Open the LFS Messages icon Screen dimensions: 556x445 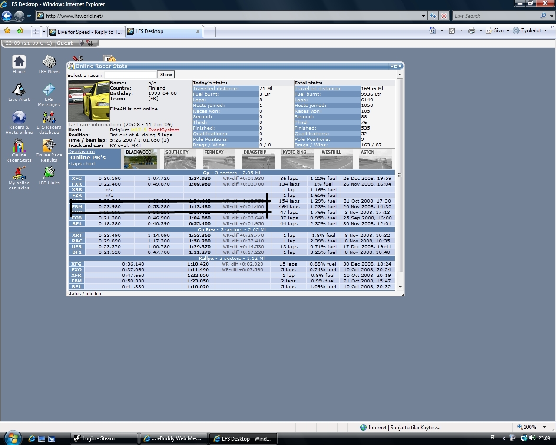49,90
